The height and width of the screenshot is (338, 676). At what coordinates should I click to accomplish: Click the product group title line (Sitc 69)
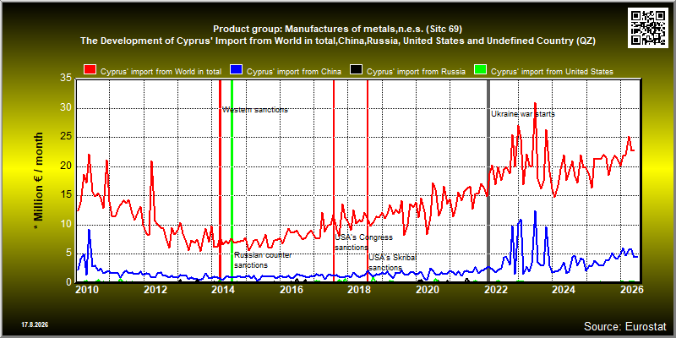(x=337, y=30)
